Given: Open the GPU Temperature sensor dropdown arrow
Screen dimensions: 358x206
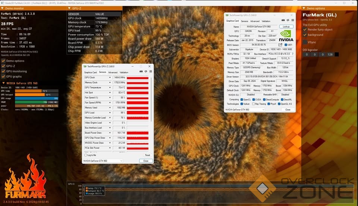Looking at the screenshot, I should [110, 87].
